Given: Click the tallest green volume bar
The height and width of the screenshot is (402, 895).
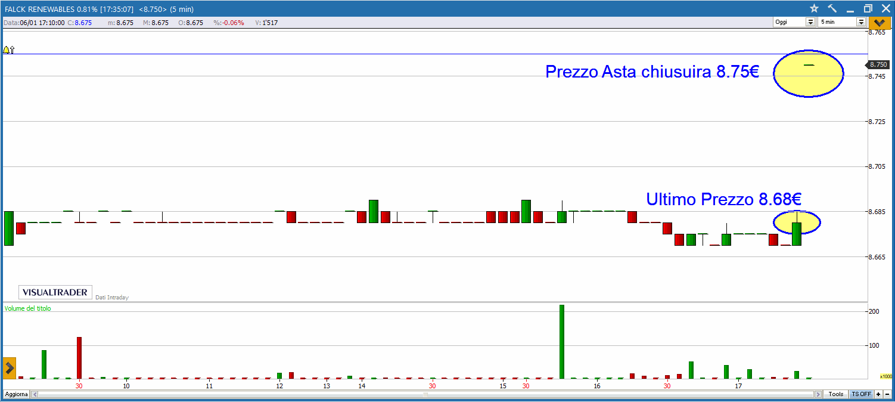Looking at the screenshot, I should [562, 342].
